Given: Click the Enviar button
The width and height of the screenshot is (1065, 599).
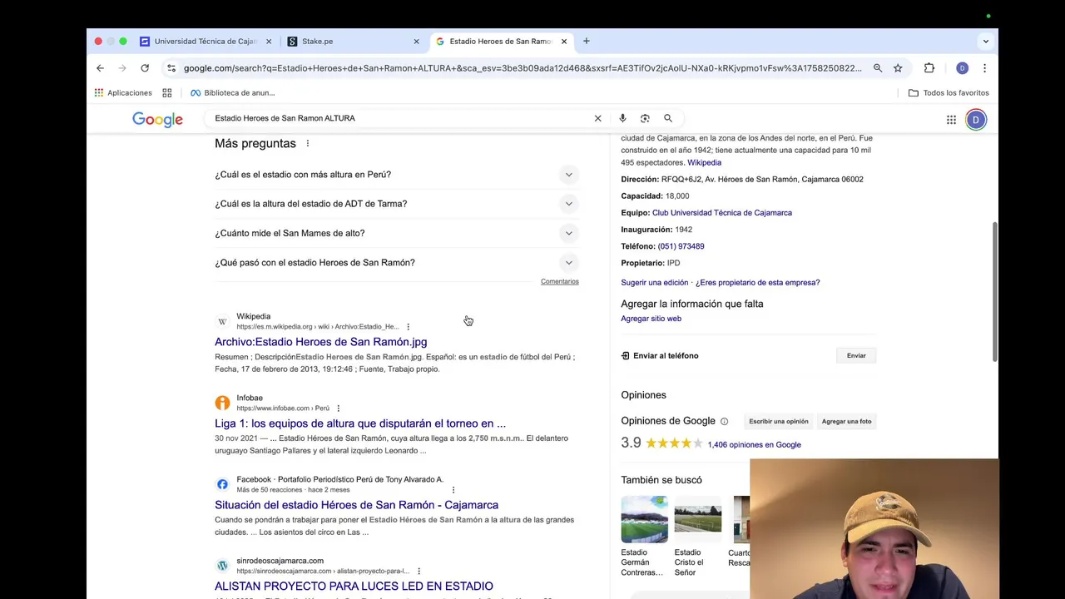Looking at the screenshot, I should 856,356.
